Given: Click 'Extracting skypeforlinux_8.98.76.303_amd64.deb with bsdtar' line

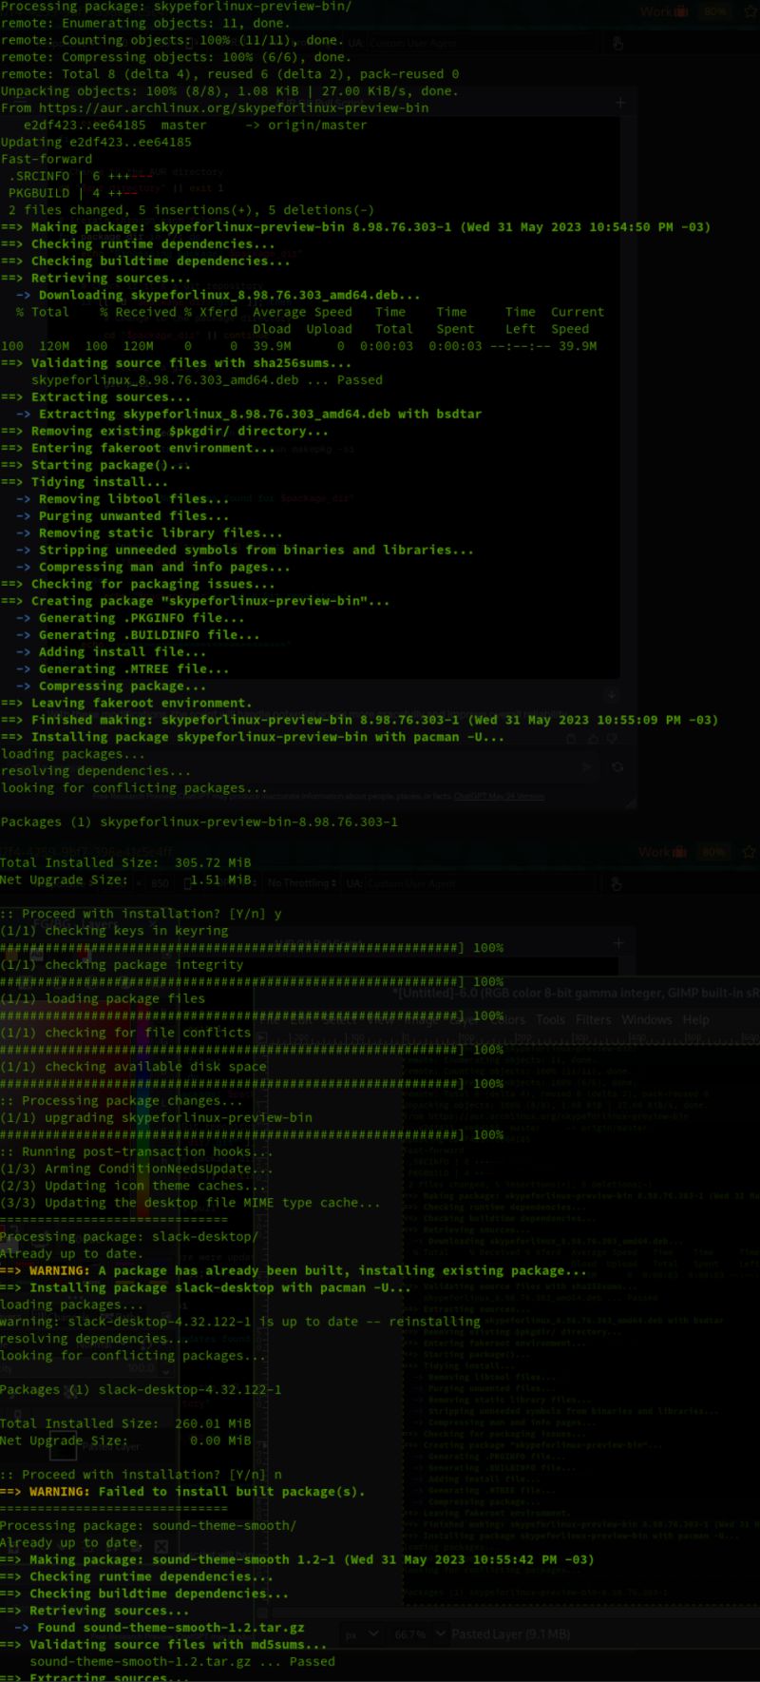Looking at the screenshot, I should coord(249,415).
